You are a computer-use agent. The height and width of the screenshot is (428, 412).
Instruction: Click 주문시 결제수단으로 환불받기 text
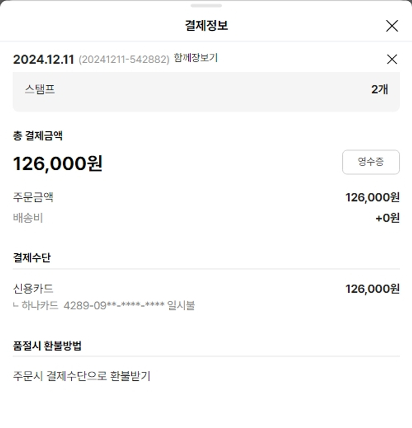81,376
